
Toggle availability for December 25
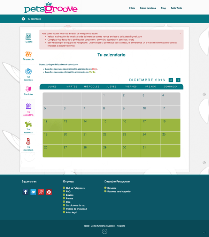(170, 138)
